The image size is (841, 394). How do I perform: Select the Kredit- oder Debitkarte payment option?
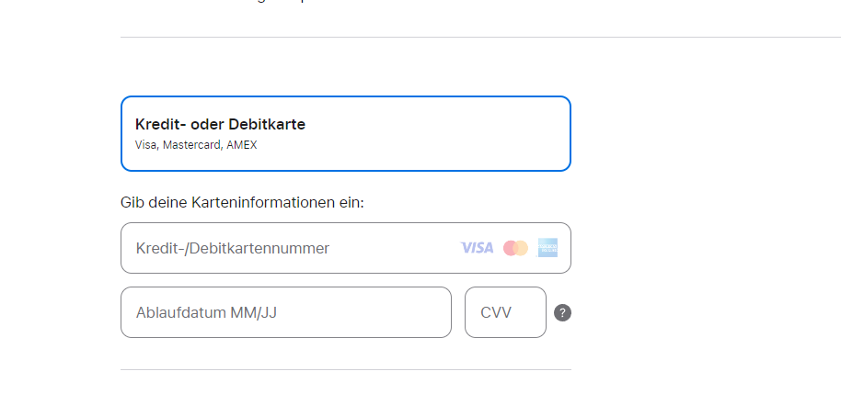(345, 133)
